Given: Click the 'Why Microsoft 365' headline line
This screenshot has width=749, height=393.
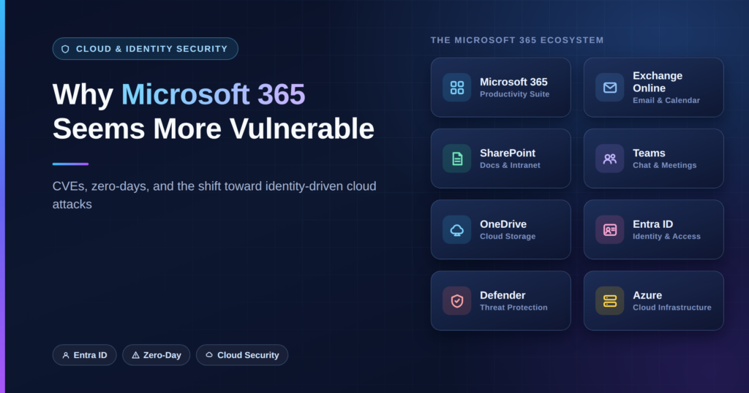Looking at the screenshot, I should [x=178, y=94].
